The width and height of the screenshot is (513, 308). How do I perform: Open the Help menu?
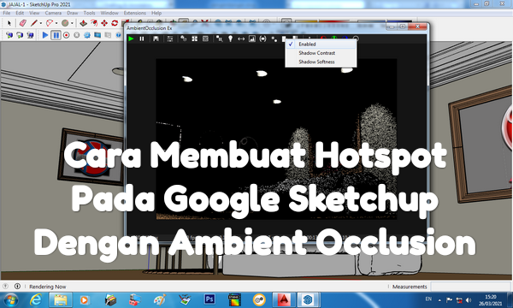point(156,13)
